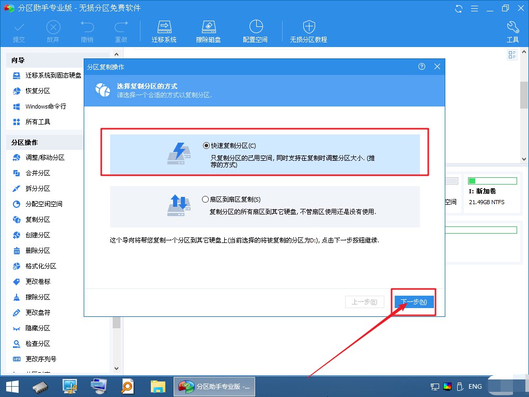
Task: Choose 更改序列号 operation
Action: tap(35, 359)
